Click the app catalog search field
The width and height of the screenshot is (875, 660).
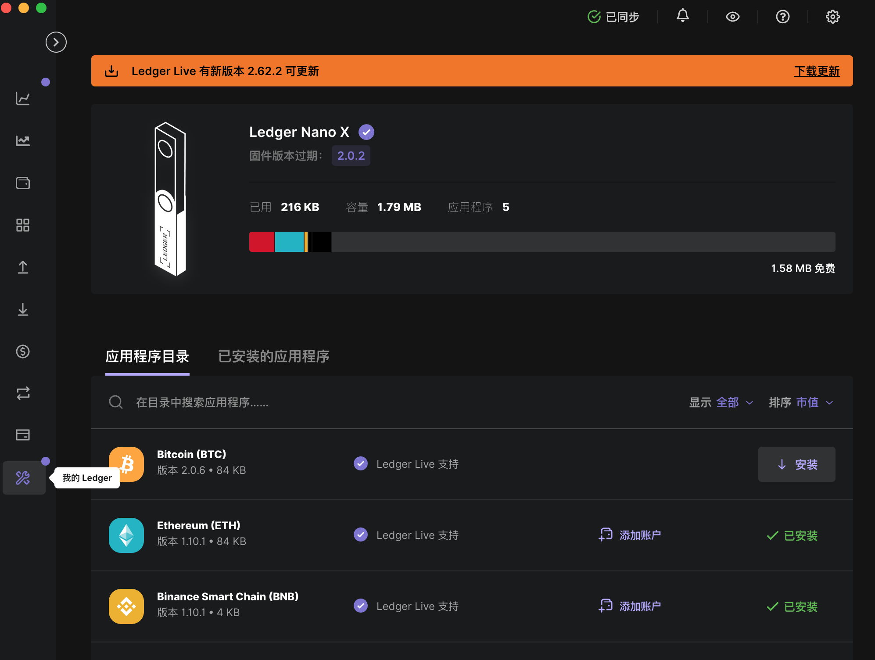386,402
